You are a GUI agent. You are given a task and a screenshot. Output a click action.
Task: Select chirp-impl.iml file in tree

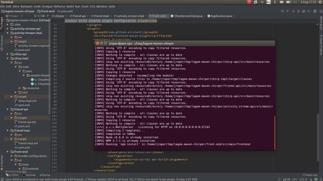(25, 101)
